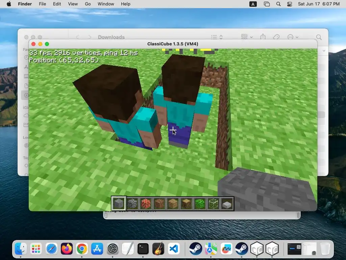
Task: Open Google Chrome from the Dock
Action: (82, 249)
